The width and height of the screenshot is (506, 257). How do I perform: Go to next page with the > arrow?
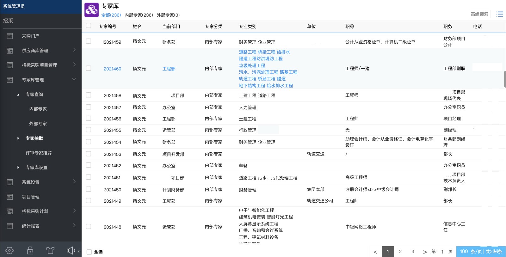[425, 252]
